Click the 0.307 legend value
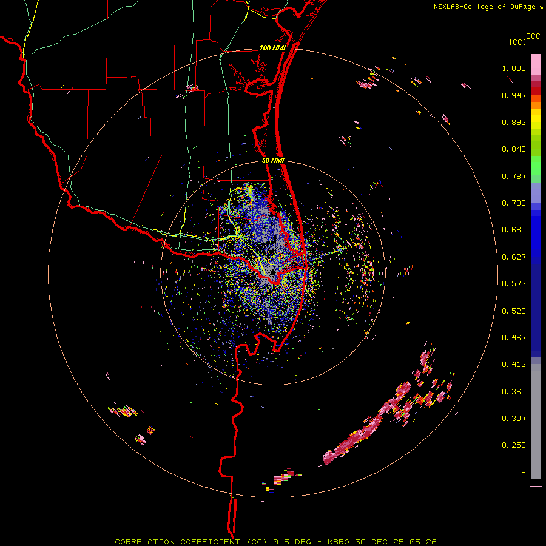Screen dimensions: 546x546 tap(514, 419)
